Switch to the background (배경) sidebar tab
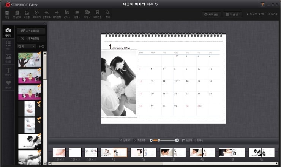The image size is (281, 167). [8, 45]
